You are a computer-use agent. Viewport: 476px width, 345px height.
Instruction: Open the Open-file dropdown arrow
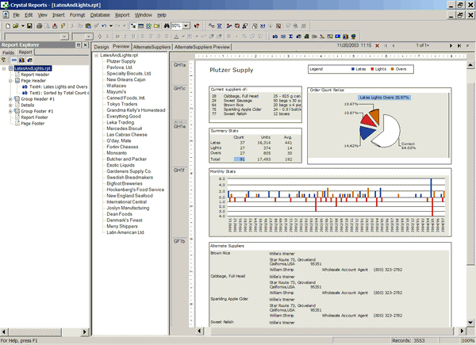22,26
